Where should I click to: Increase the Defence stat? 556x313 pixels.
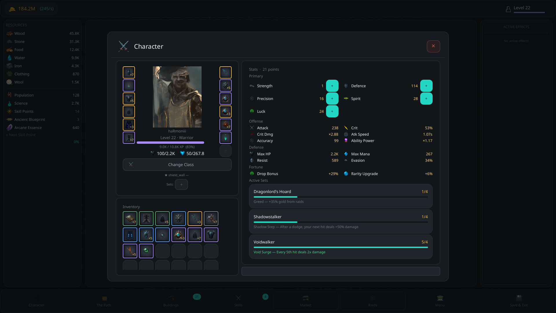426,86
